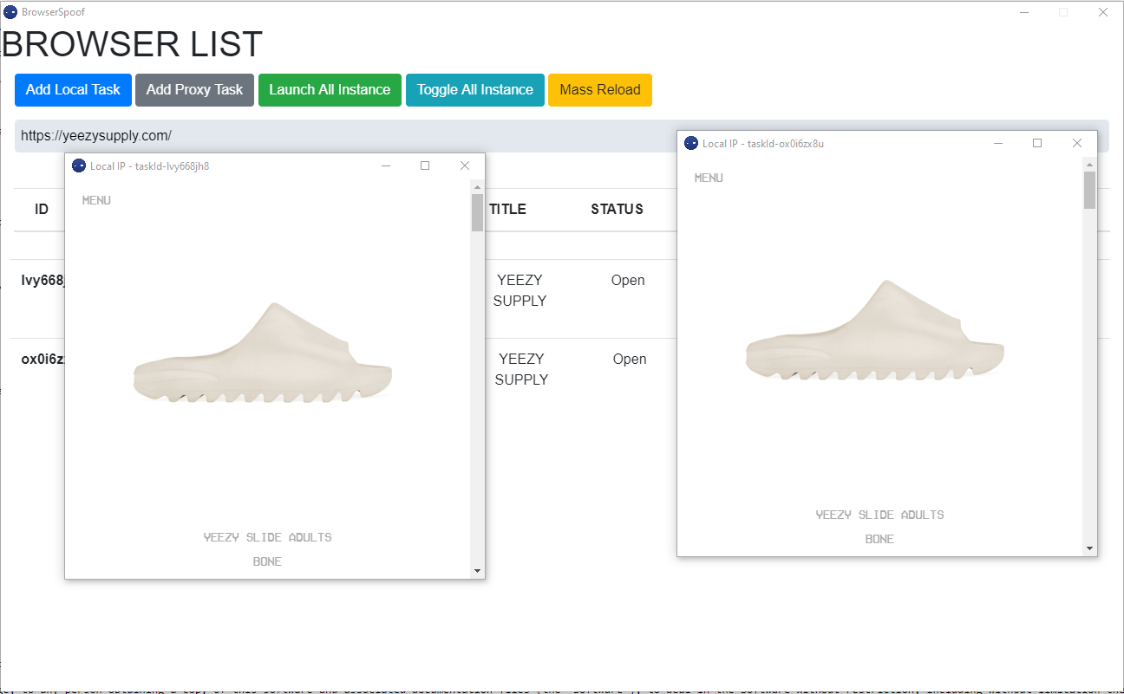Close the taskId-lvy668jh8 browser window
This screenshot has width=1124, height=694.
pos(465,165)
